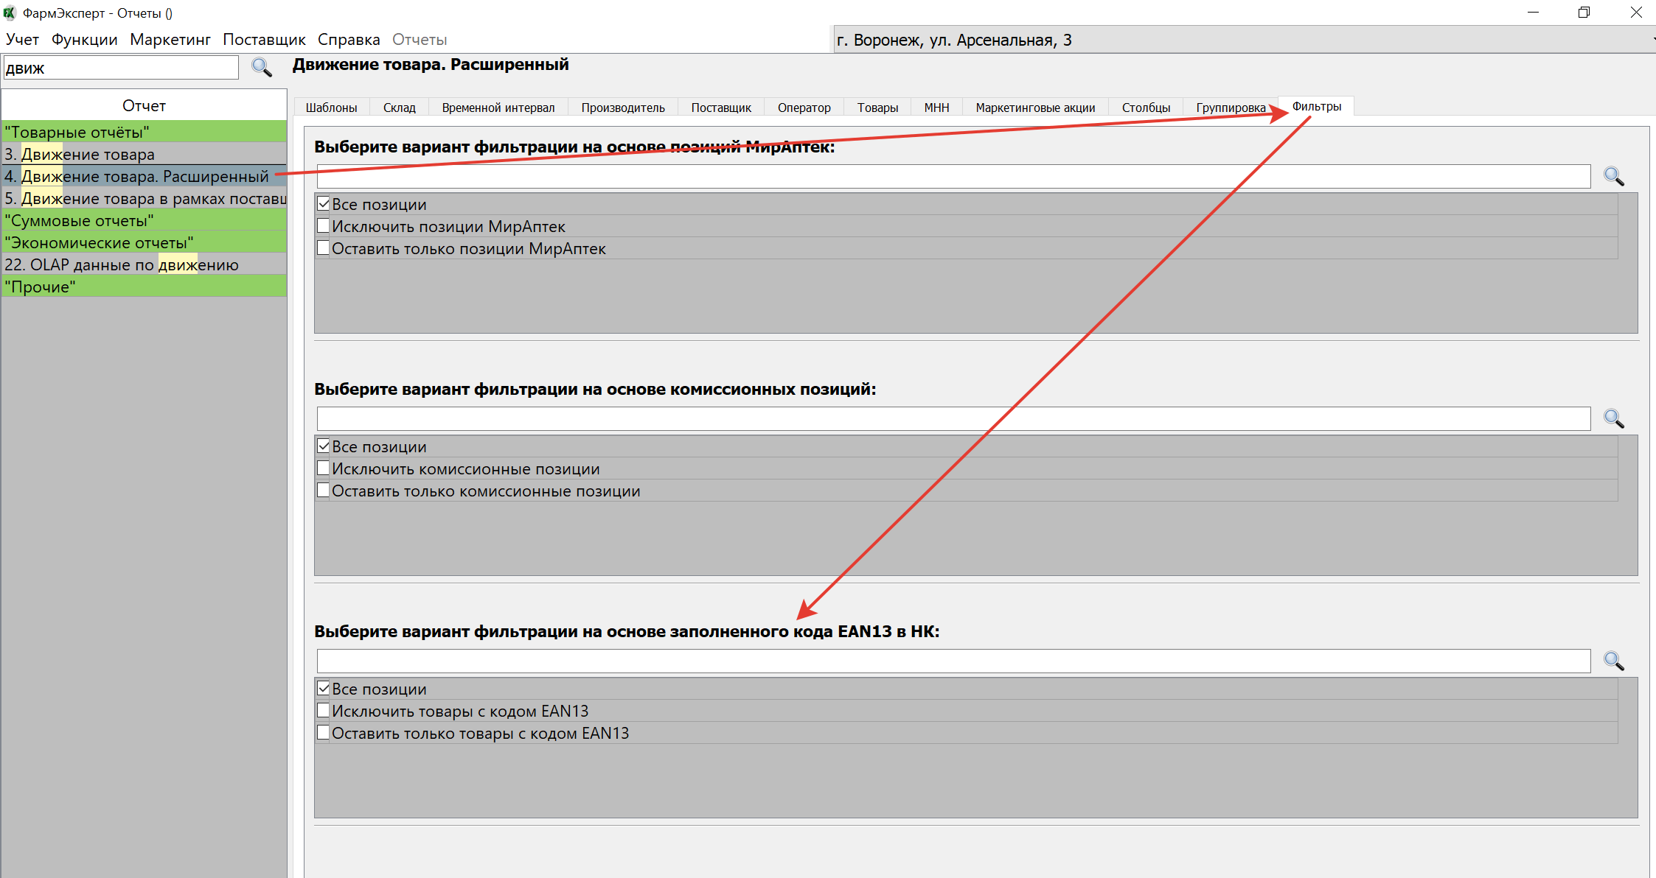This screenshot has height=878, width=1656.
Task: Enable 'Исключить позиции МирАптек' checkbox
Action: pos(324,226)
